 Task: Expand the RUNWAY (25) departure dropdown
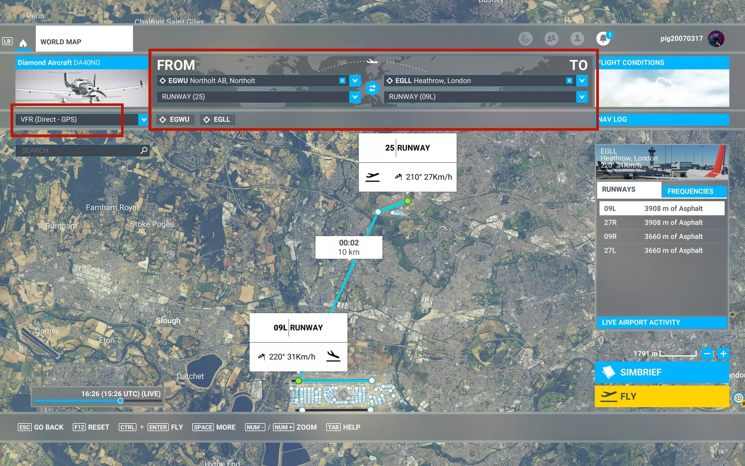[x=355, y=97]
